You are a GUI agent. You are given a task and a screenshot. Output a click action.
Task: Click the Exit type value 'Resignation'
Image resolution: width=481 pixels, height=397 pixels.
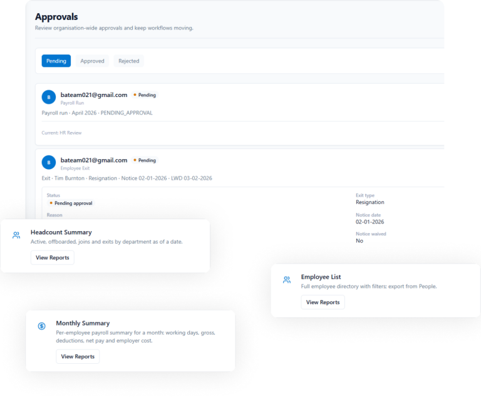click(x=370, y=202)
